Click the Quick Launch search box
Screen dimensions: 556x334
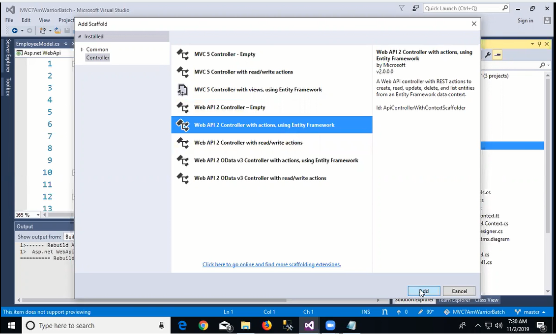[466, 8]
